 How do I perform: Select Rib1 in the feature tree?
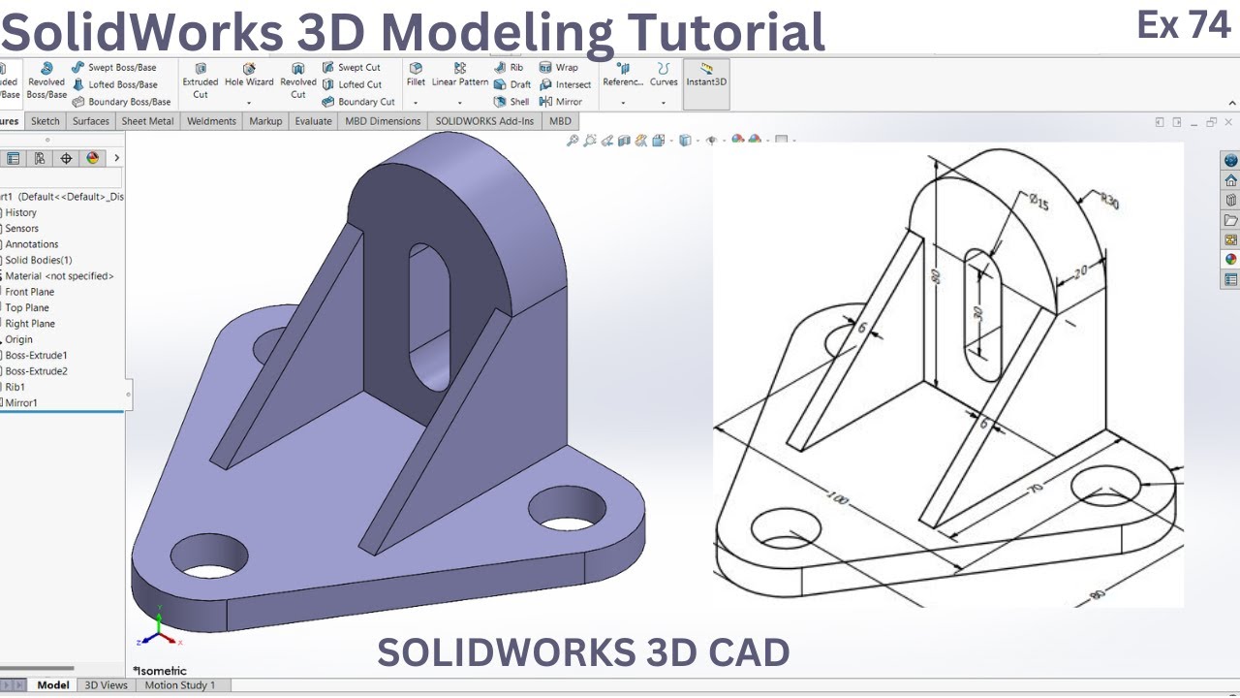[14, 387]
